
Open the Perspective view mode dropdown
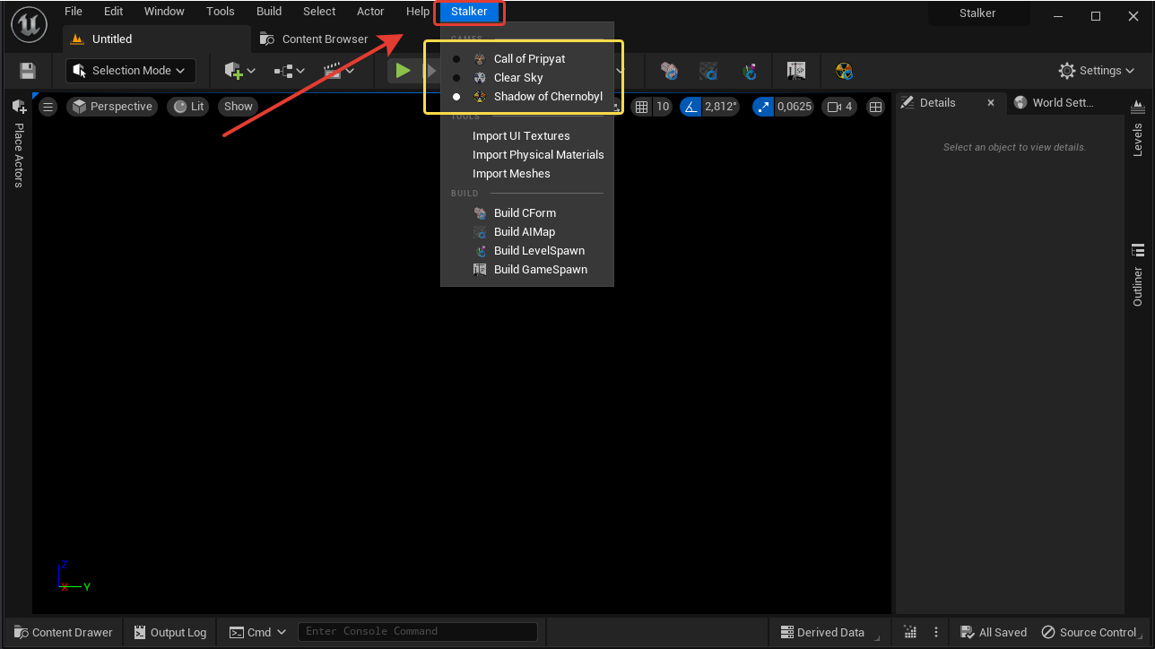pos(112,107)
